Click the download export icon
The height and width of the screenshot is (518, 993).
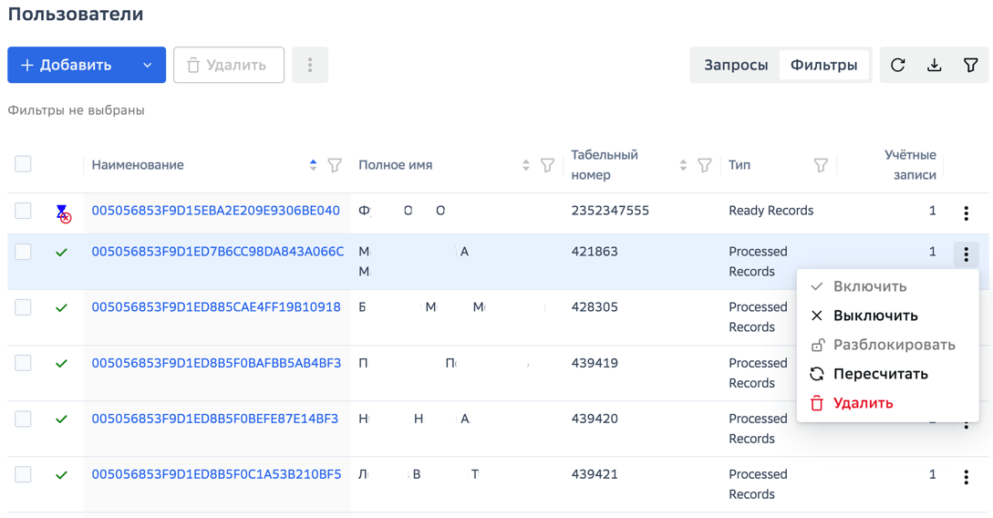click(x=934, y=65)
